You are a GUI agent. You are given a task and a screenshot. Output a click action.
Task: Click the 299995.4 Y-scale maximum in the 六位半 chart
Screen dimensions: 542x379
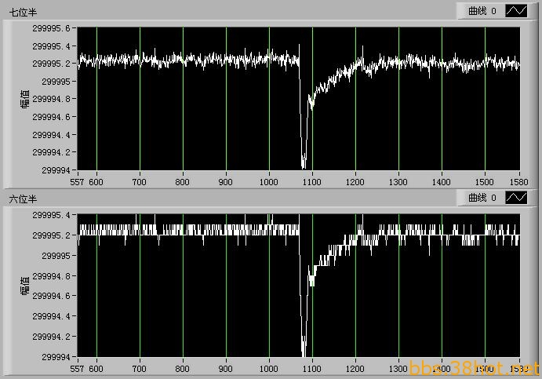click(51, 215)
